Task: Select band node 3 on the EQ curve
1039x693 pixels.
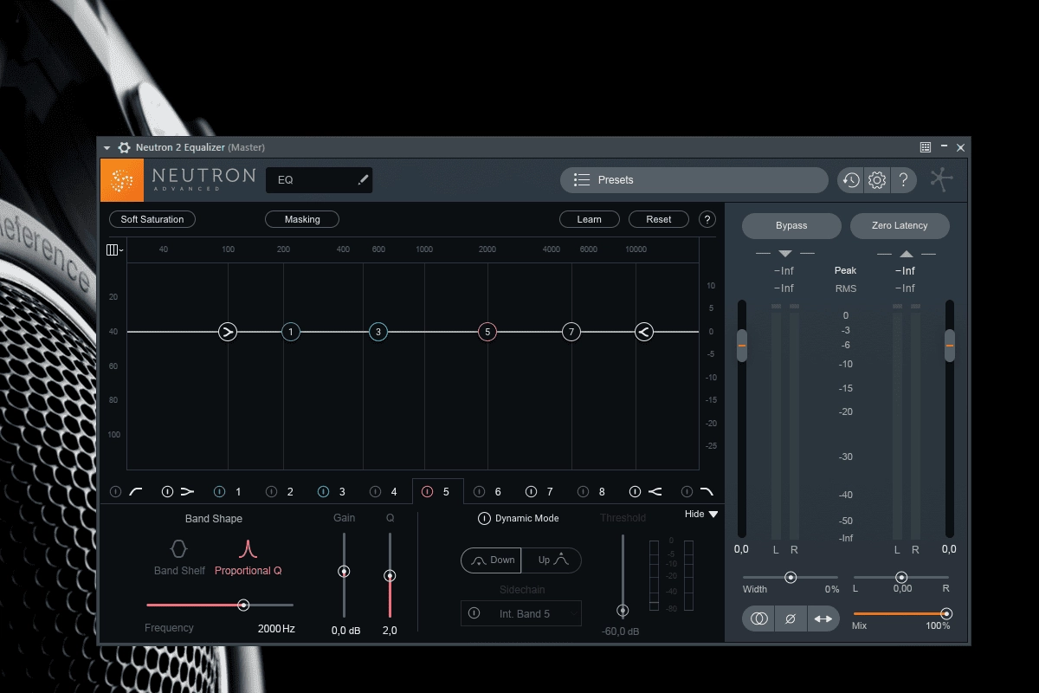Action: [x=378, y=332]
